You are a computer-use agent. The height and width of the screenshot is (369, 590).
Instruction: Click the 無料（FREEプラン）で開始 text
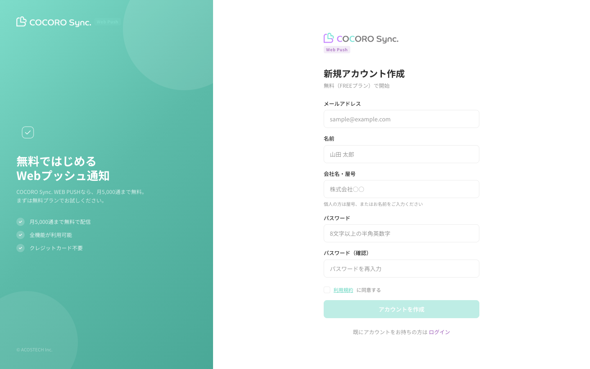(356, 86)
